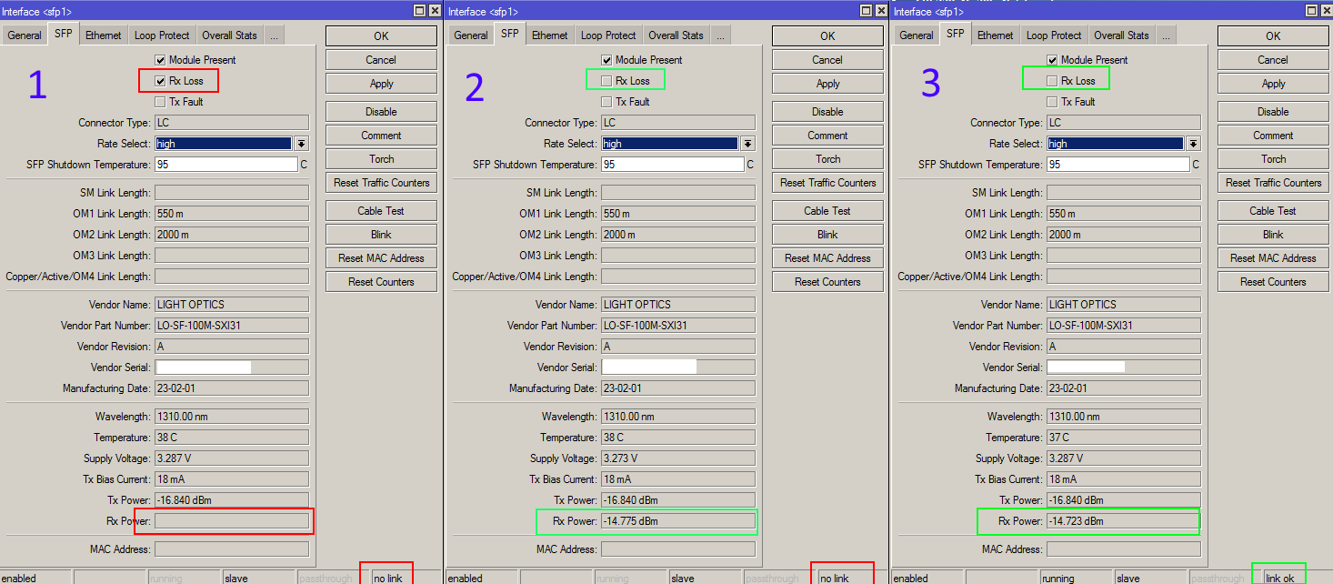The height and width of the screenshot is (584, 1333).
Task: Toggle Module Present checkbox in third window
Action: [1052, 60]
